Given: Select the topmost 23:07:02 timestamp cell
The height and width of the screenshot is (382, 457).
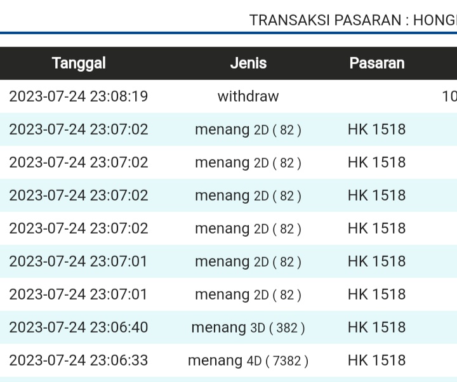Looking at the screenshot, I should (79, 129).
